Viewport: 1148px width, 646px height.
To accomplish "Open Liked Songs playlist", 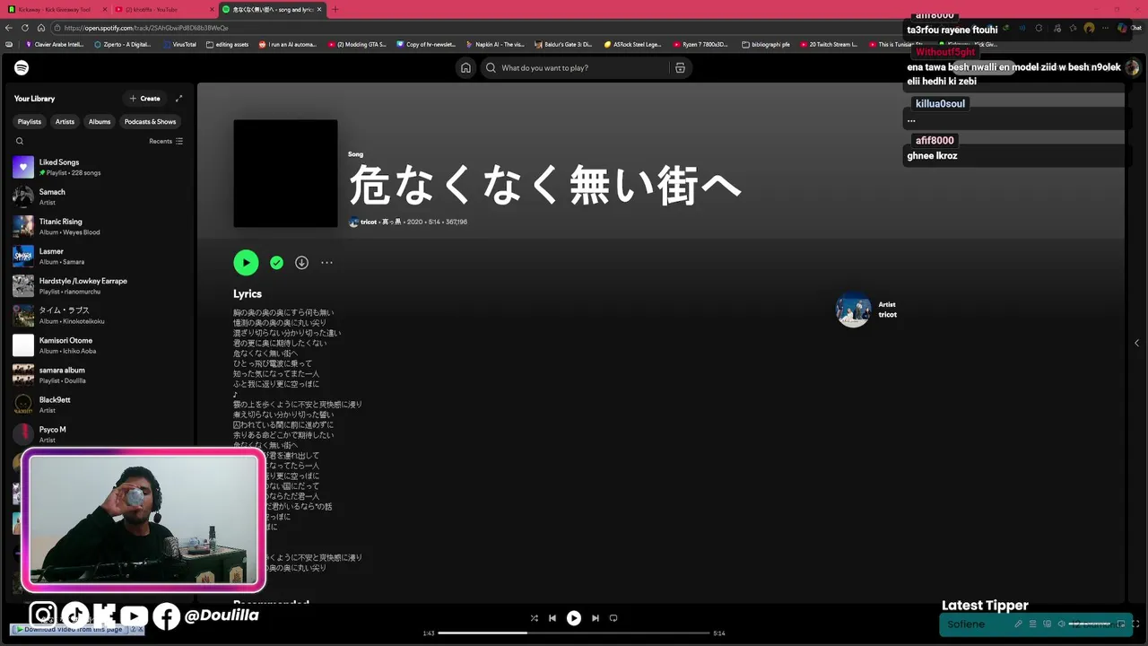I will (x=99, y=167).
